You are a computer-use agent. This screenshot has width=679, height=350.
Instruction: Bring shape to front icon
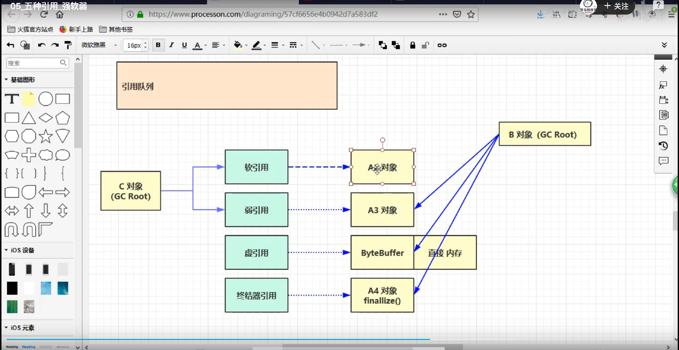click(x=383, y=45)
